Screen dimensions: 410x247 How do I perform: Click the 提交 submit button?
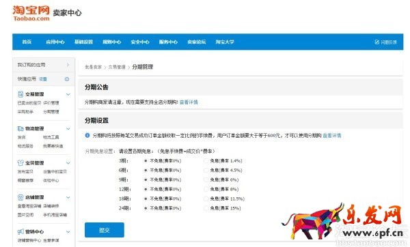pyautogui.click(x=105, y=230)
